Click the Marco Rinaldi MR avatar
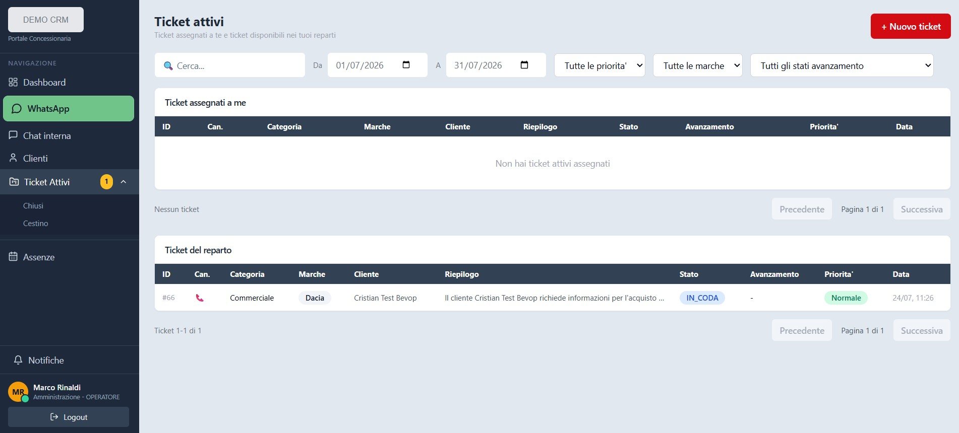The image size is (959, 433). (x=18, y=392)
